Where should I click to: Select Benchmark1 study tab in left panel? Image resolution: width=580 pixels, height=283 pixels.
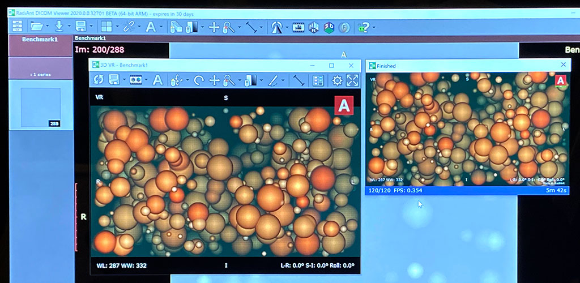(x=40, y=45)
